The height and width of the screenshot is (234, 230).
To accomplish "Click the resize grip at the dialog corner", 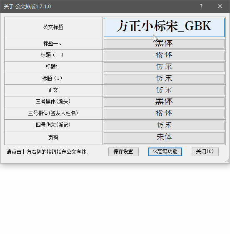I will [x=227, y=160].
